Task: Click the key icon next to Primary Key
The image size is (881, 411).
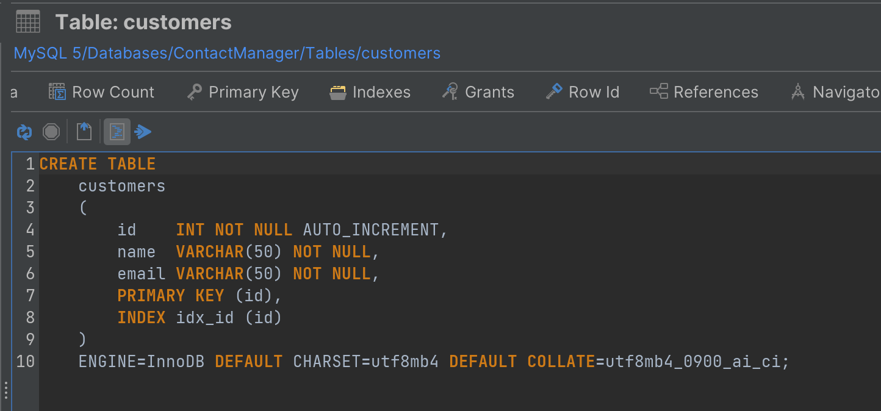Action: pos(193,91)
